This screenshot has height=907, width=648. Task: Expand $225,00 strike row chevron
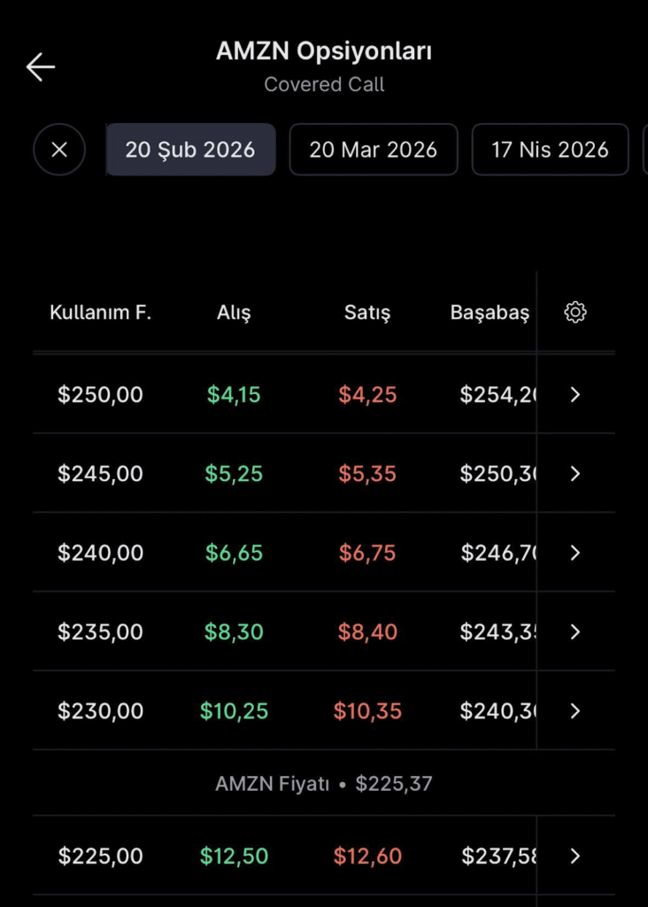pos(575,856)
